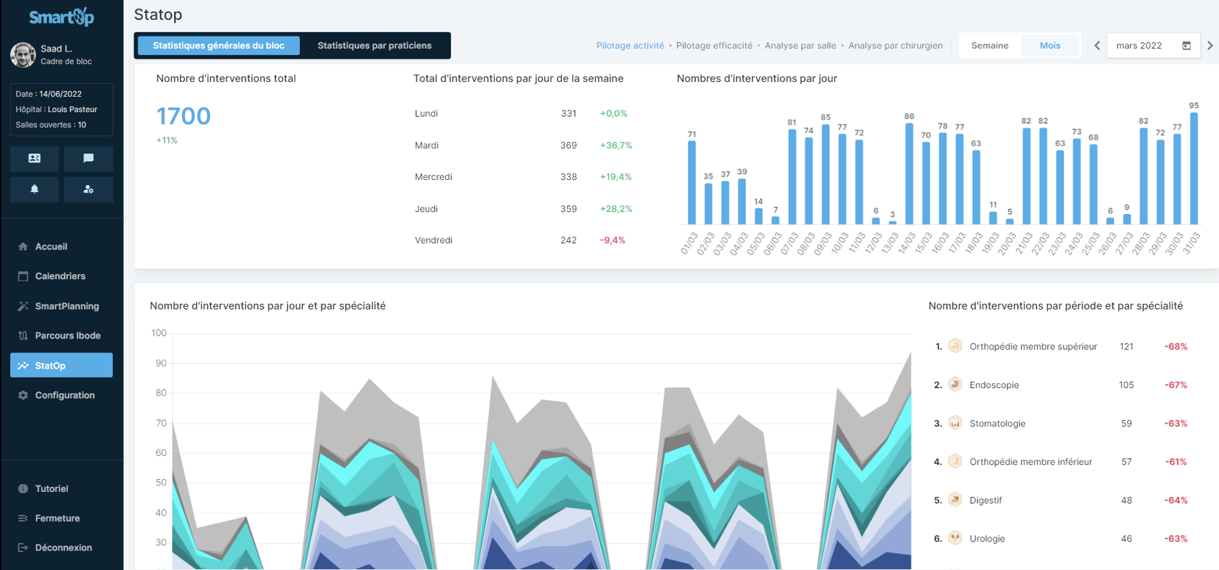The image size is (1219, 570).
Task: Click the Orthopédie membre inférieur specialty icon
Action: pos(955,462)
